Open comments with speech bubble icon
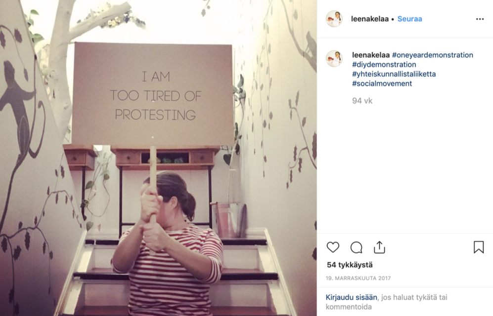 [356, 247]
